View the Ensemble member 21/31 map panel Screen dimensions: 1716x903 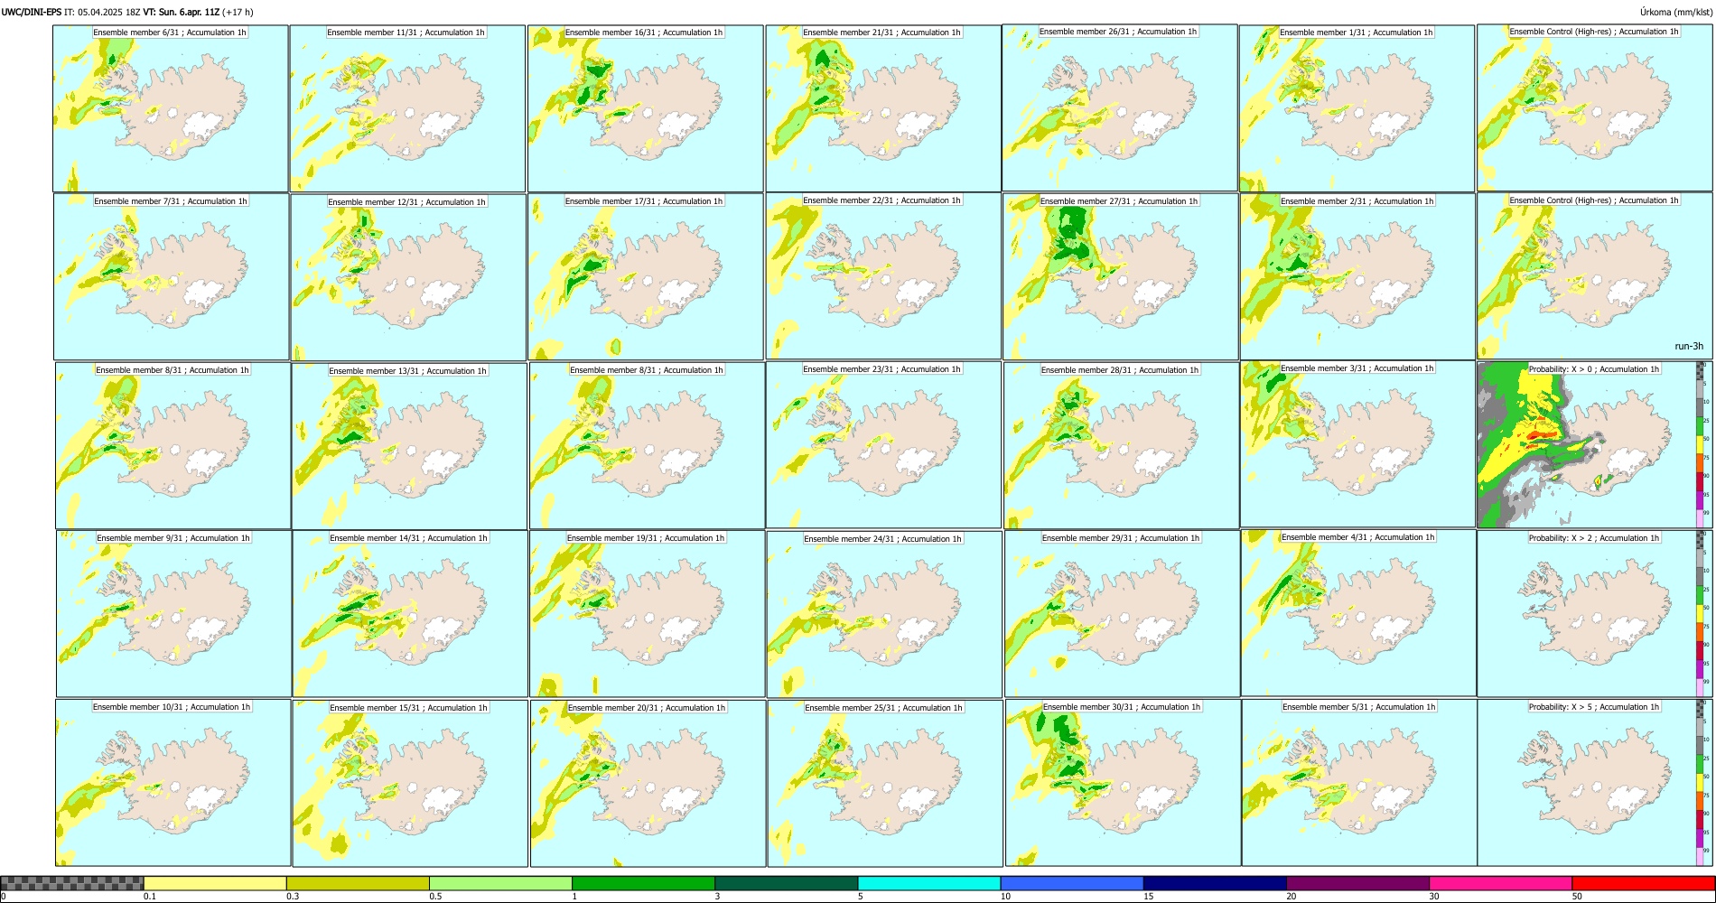tap(883, 108)
